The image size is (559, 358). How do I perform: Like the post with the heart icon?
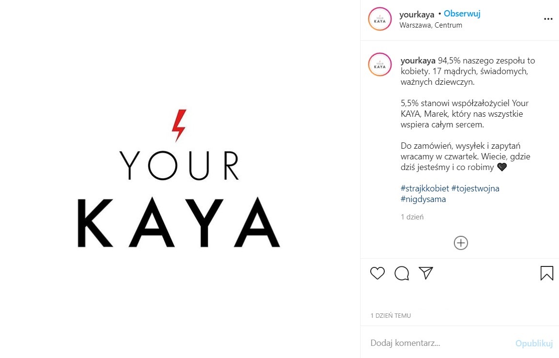point(377,273)
